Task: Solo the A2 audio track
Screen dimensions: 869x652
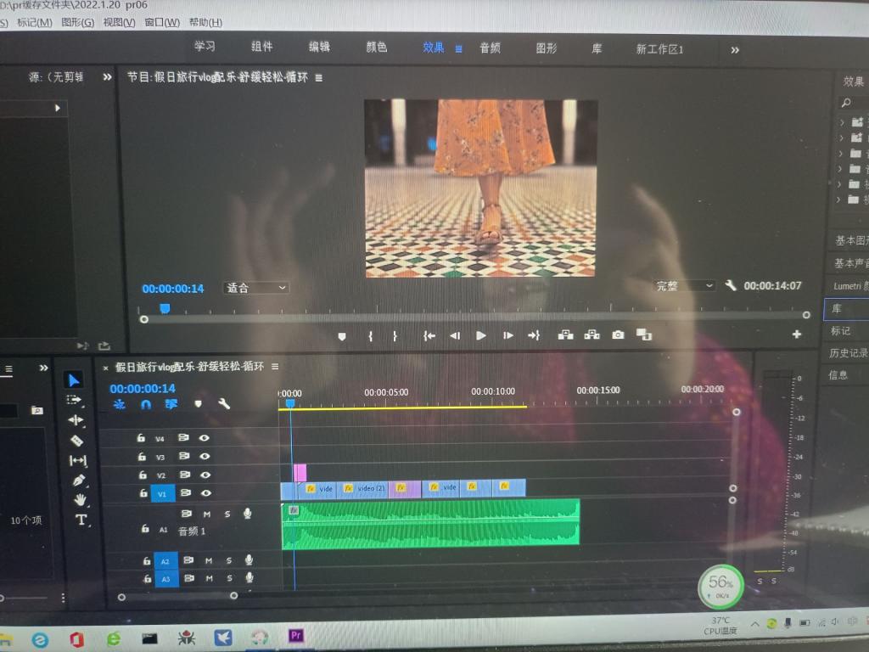Action: click(x=228, y=560)
